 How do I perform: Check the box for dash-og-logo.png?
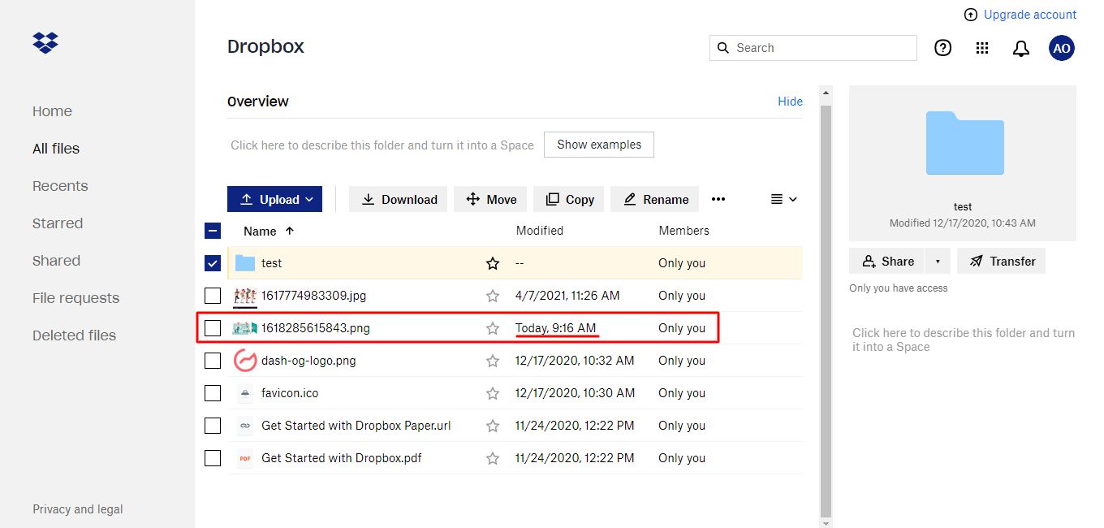pyautogui.click(x=213, y=361)
